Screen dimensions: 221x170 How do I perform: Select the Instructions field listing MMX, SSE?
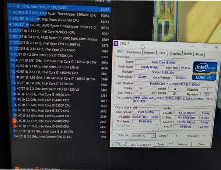coord(173,99)
